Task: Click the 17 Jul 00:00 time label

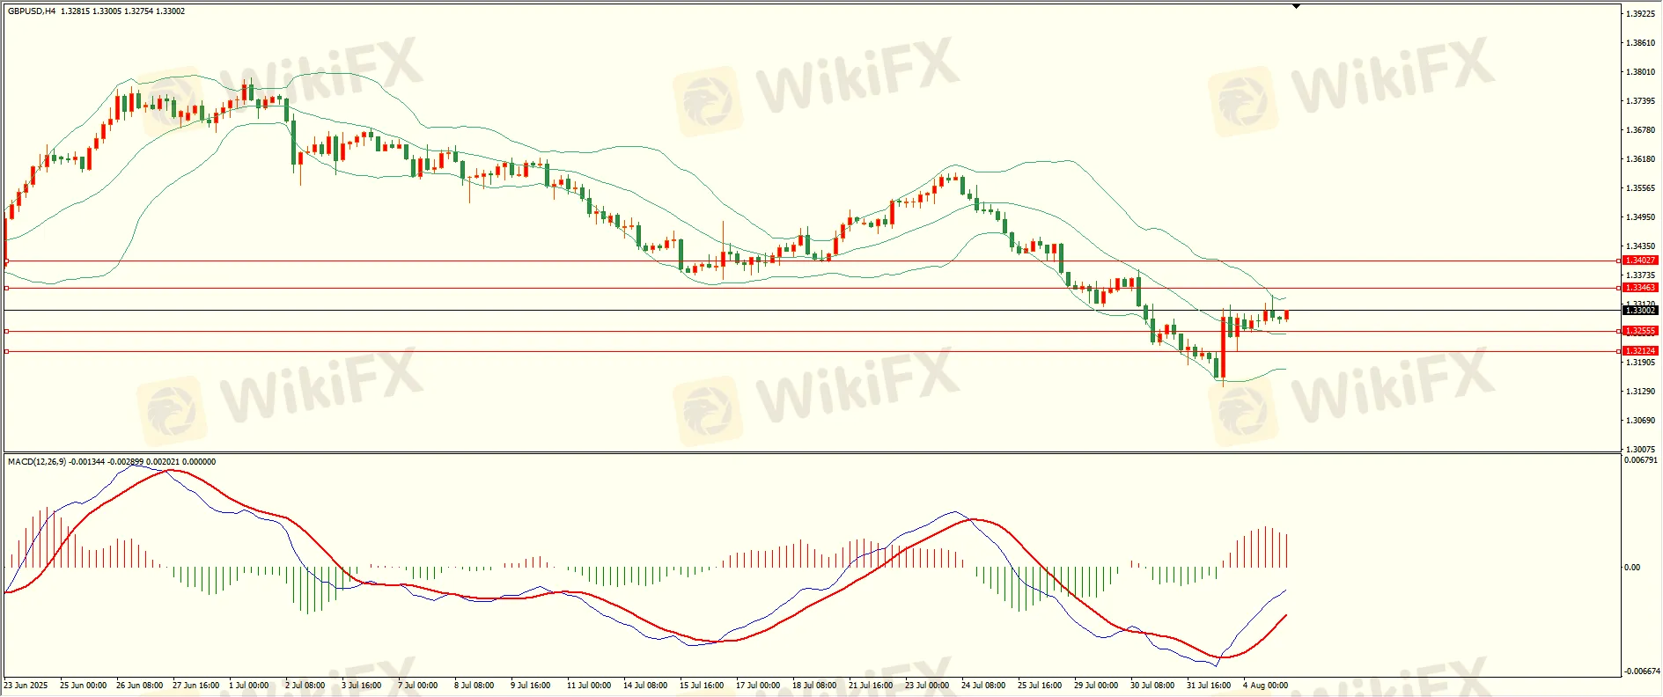Action: [758, 686]
